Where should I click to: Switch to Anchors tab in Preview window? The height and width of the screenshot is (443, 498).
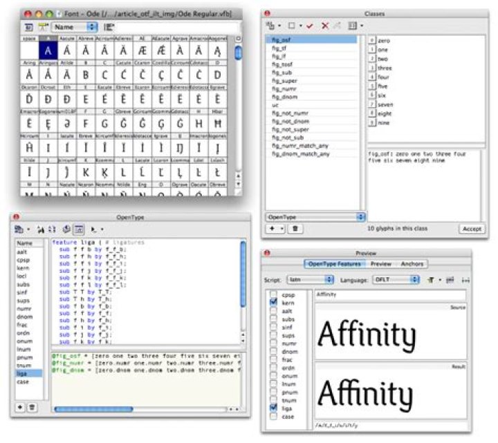point(412,264)
